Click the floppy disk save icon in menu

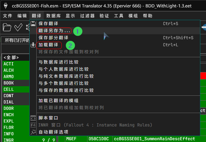pyautogui.click(x=33, y=24)
